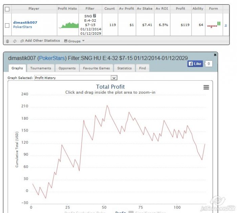Screen dimensions: 237x213
Task: Remove the dimastik007 row via x icon
Action: [226, 25]
